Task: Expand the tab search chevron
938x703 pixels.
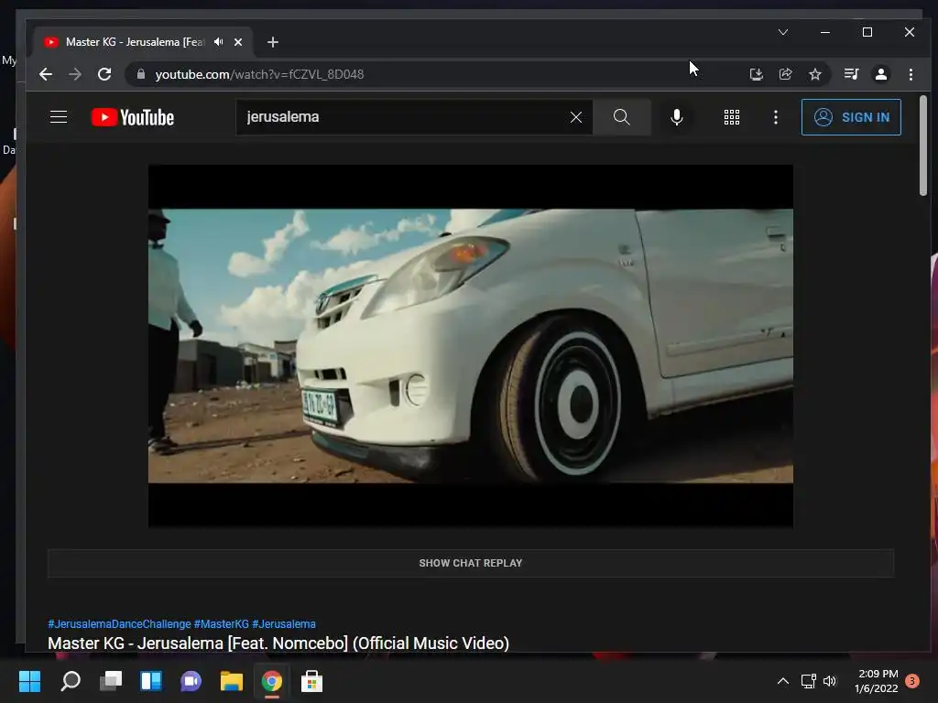Action: (x=783, y=32)
